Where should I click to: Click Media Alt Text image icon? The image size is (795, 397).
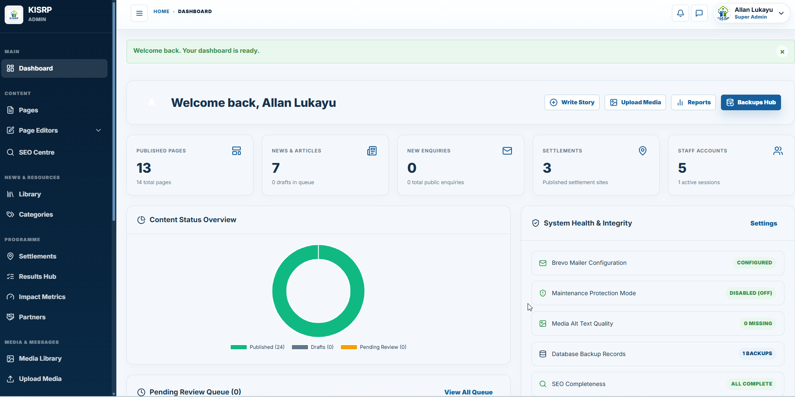click(x=543, y=324)
